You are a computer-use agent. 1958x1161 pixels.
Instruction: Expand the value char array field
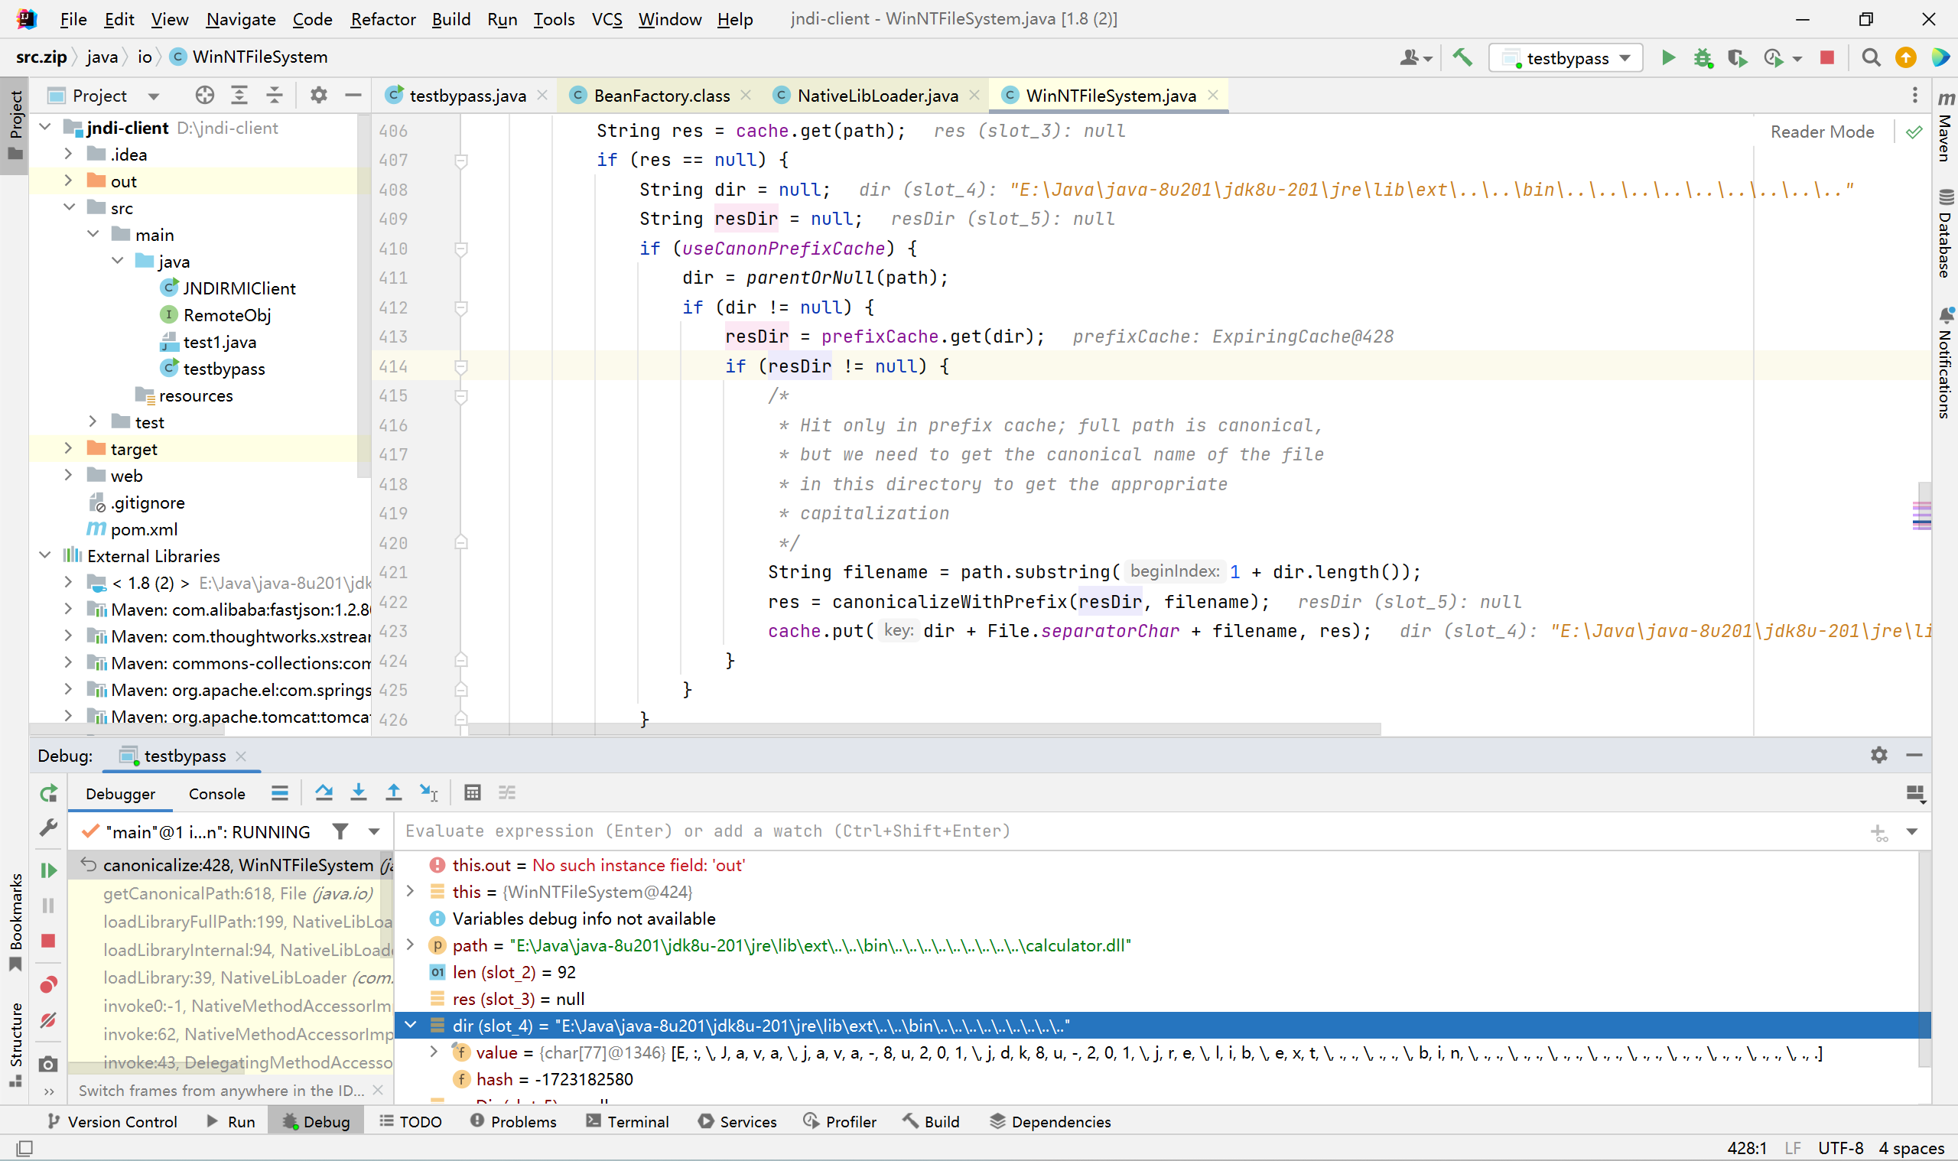[435, 1052]
